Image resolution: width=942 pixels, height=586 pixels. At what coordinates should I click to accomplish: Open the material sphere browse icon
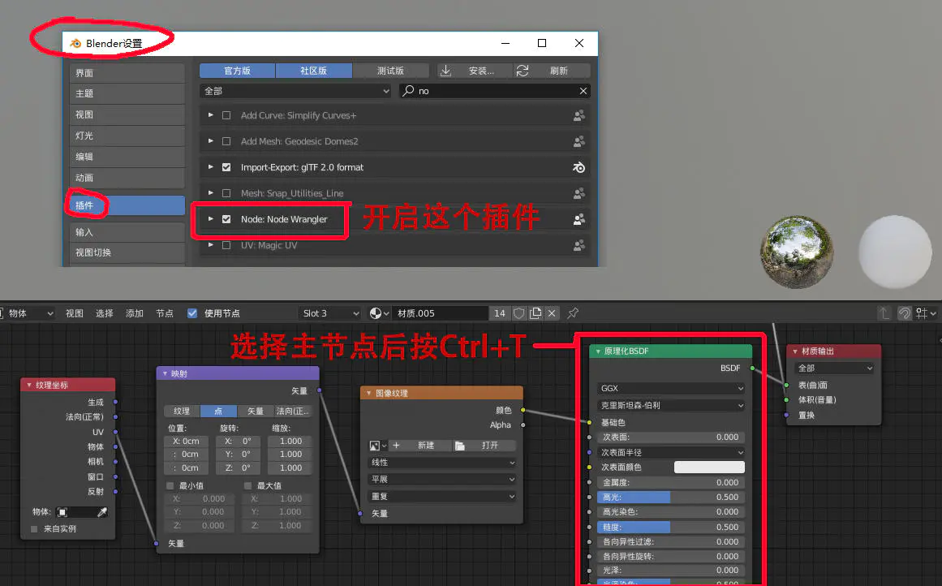pos(379,313)
